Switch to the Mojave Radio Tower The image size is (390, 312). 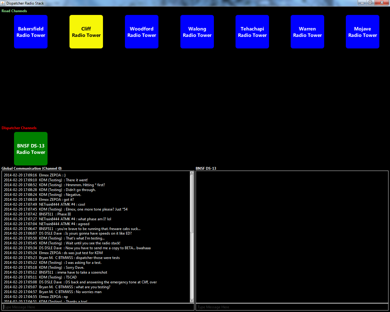click(363, 32)
